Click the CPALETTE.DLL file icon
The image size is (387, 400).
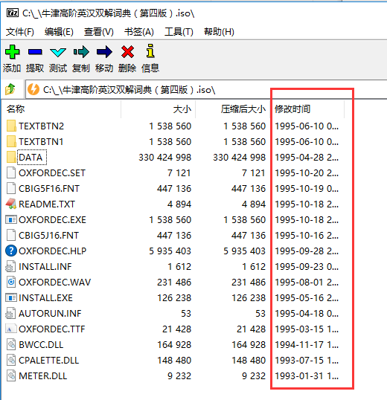click(x=11, y=360)
